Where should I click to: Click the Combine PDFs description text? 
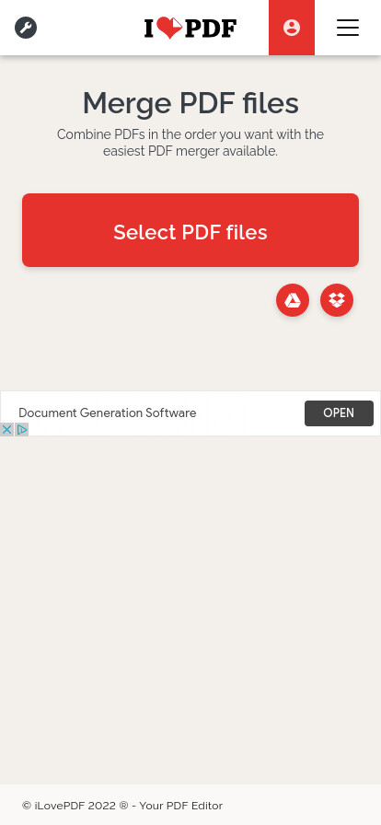pyautogui.click(x=190, y=143)
